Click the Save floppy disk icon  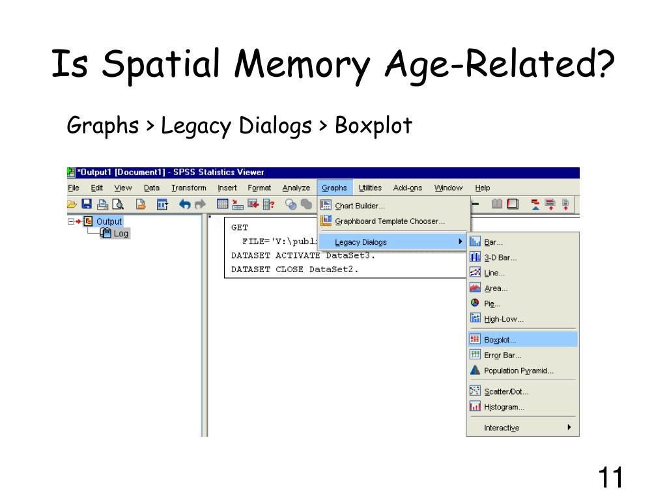[x=87, y=204]
